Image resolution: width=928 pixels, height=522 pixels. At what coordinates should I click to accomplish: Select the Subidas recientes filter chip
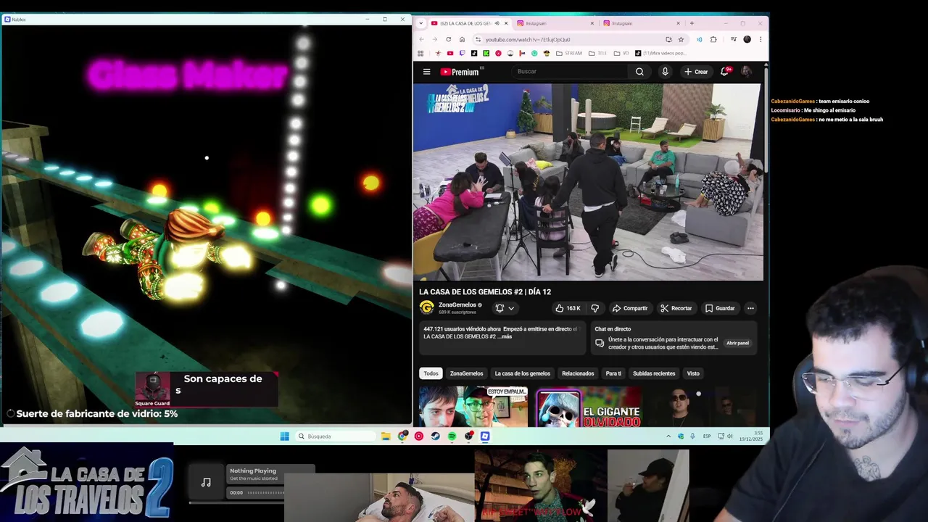[654, 373]
